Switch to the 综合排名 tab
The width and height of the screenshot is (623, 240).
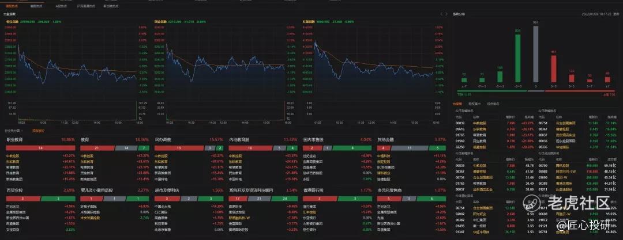(x=493, y=104)
